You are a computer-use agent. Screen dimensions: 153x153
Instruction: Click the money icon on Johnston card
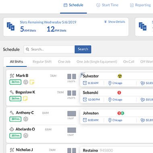point(143,120)
